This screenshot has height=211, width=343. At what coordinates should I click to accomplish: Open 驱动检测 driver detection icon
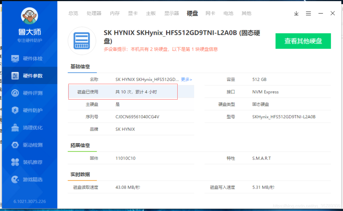pyautogui.click(x=15, y=145)
